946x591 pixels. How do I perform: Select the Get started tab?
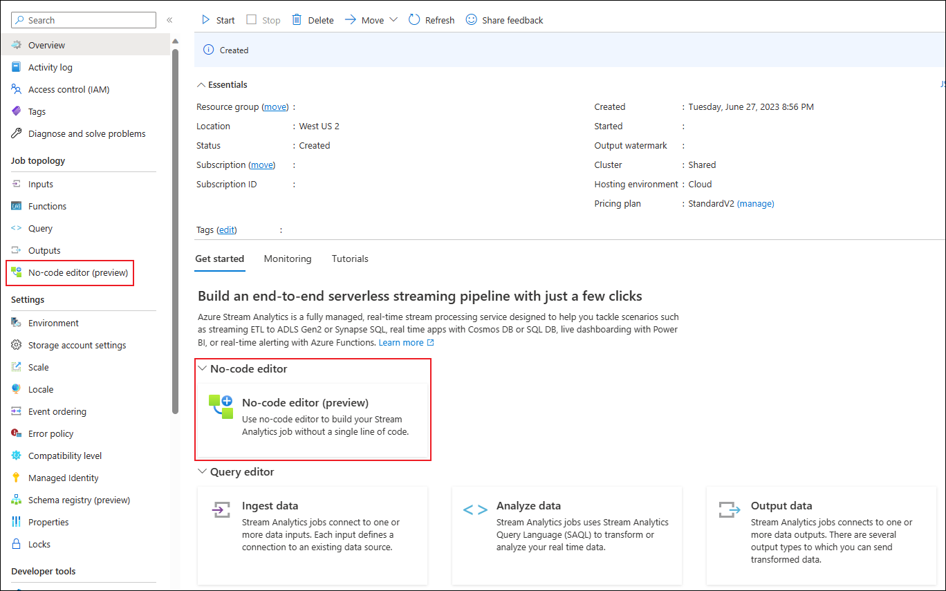point(219,259)
